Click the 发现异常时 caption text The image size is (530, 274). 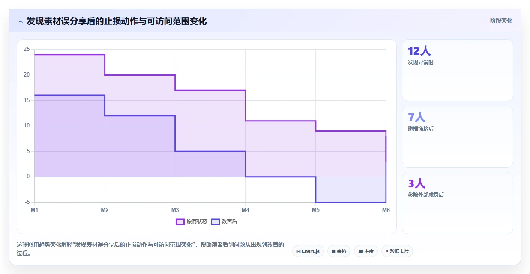(421, 62)
